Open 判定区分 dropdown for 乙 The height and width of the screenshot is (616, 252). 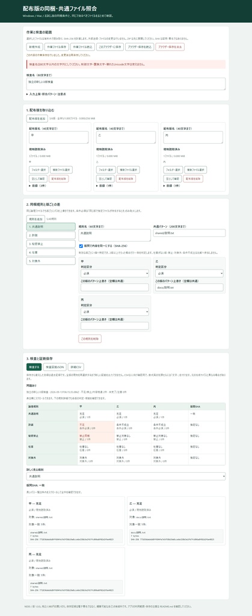189,273
